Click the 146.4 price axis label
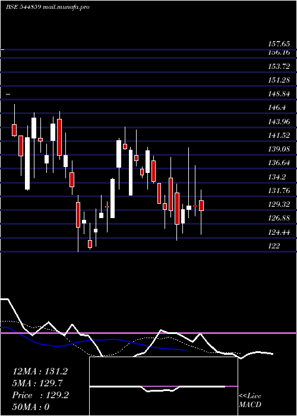This screenshot has width=297, height=416. (277, 108)
